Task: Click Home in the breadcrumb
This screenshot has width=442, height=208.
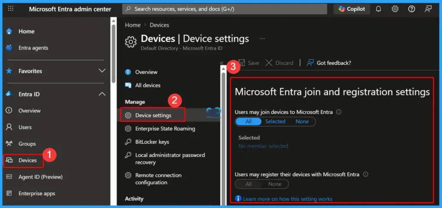Action: [x=133, y=25]
